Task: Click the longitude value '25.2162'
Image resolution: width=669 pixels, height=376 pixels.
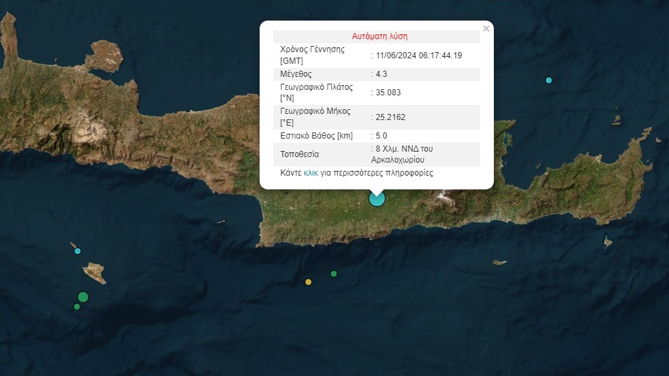Action: click(390, 117)
